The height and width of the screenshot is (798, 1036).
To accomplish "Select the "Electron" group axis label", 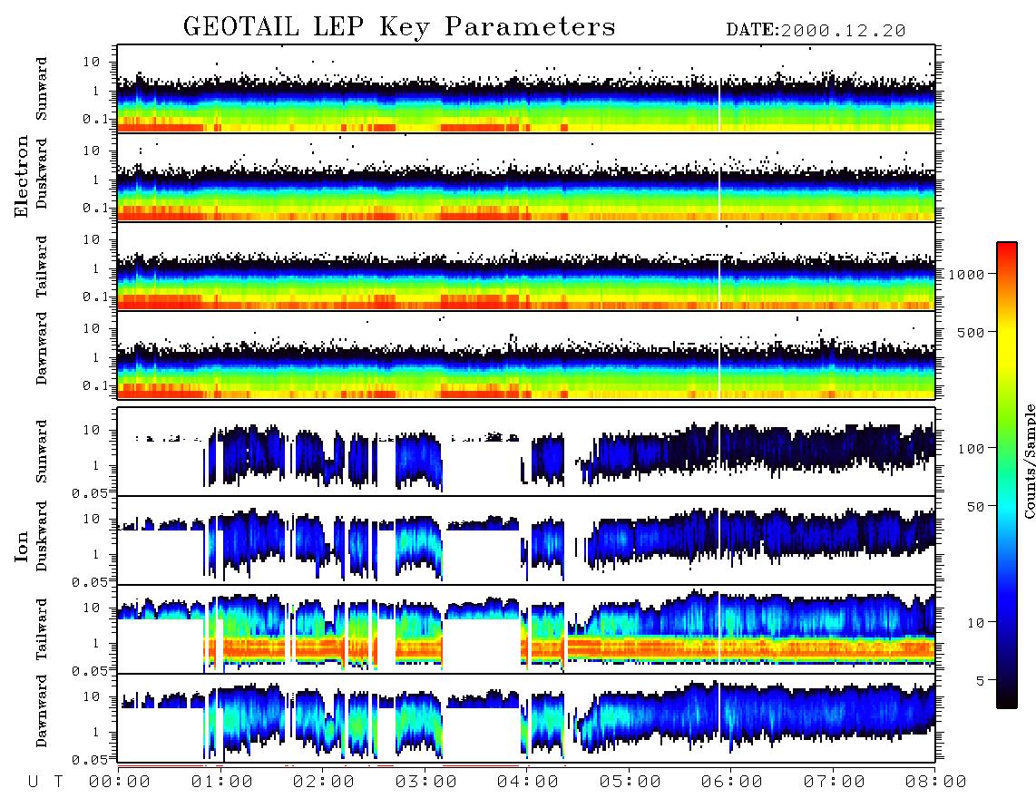I will 22,177.
